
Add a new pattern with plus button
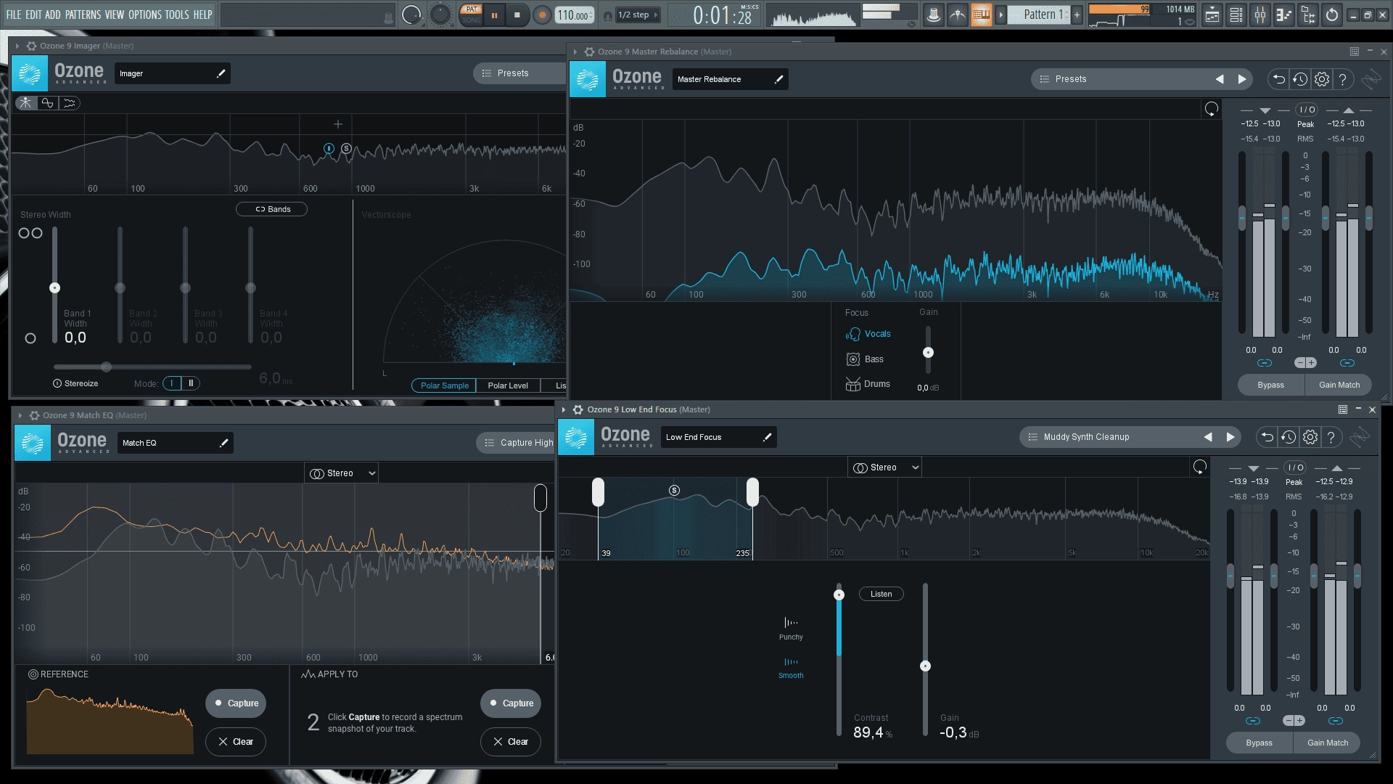click(x=1077, y=15)
